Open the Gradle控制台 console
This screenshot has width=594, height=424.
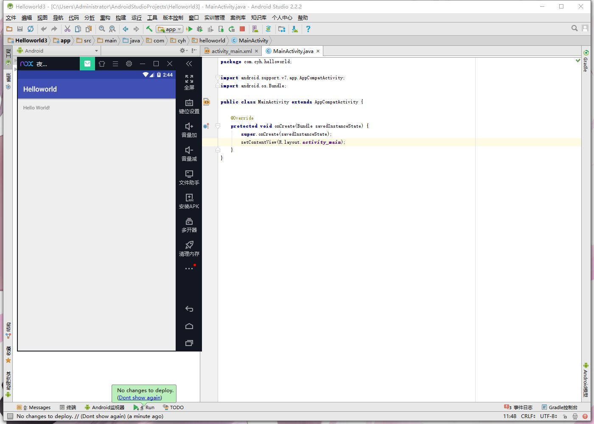pyautogui.click(x=559, y=407)
